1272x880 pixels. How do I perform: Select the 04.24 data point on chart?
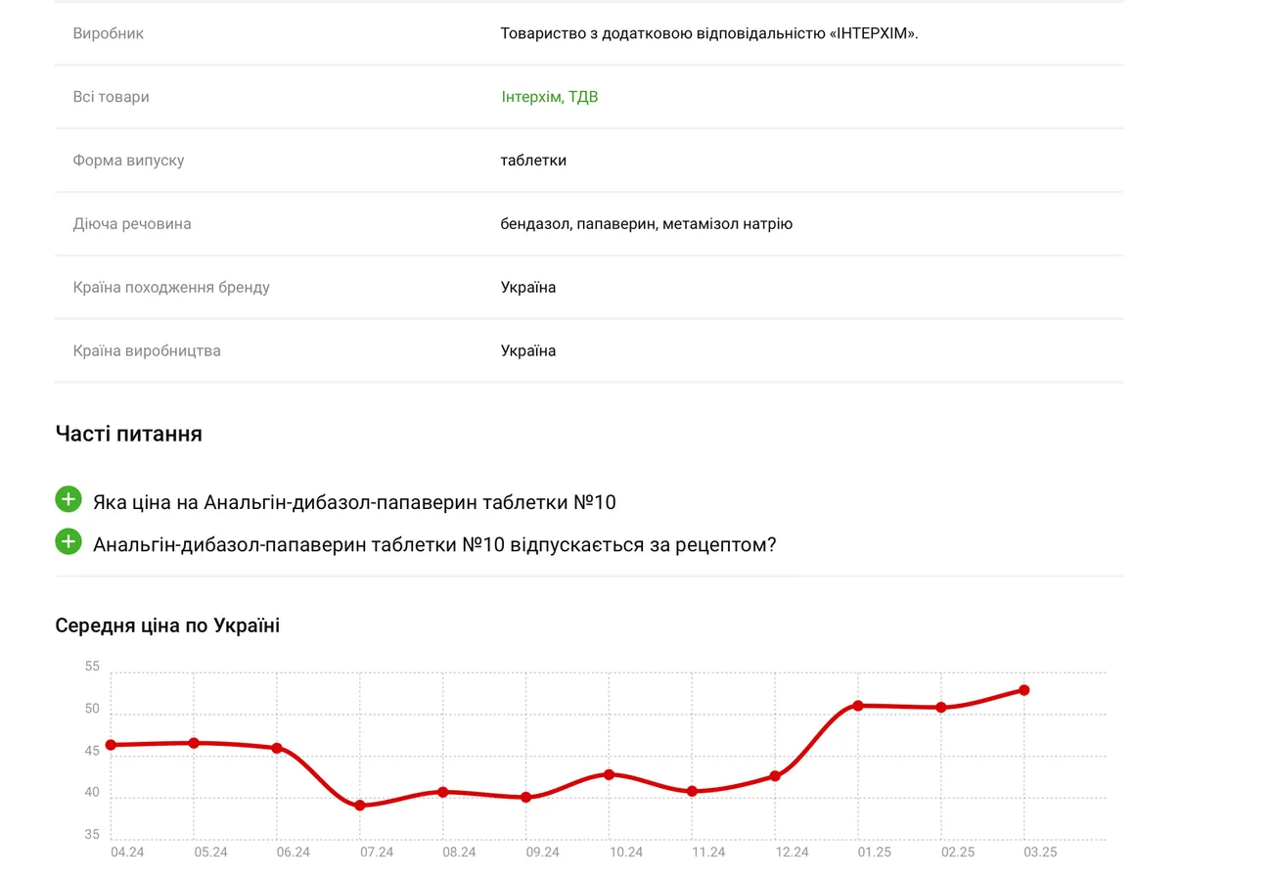click(x=111, y=745)
